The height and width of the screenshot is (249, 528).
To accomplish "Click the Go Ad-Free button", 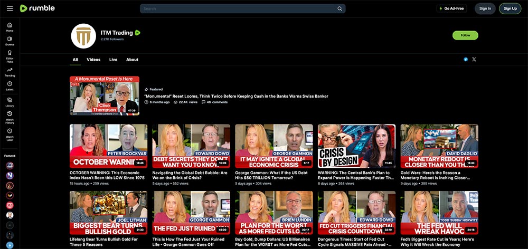I will 451,8.
